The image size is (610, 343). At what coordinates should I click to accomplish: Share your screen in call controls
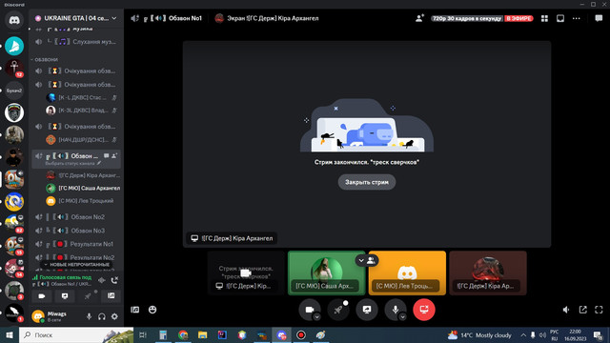366,310
